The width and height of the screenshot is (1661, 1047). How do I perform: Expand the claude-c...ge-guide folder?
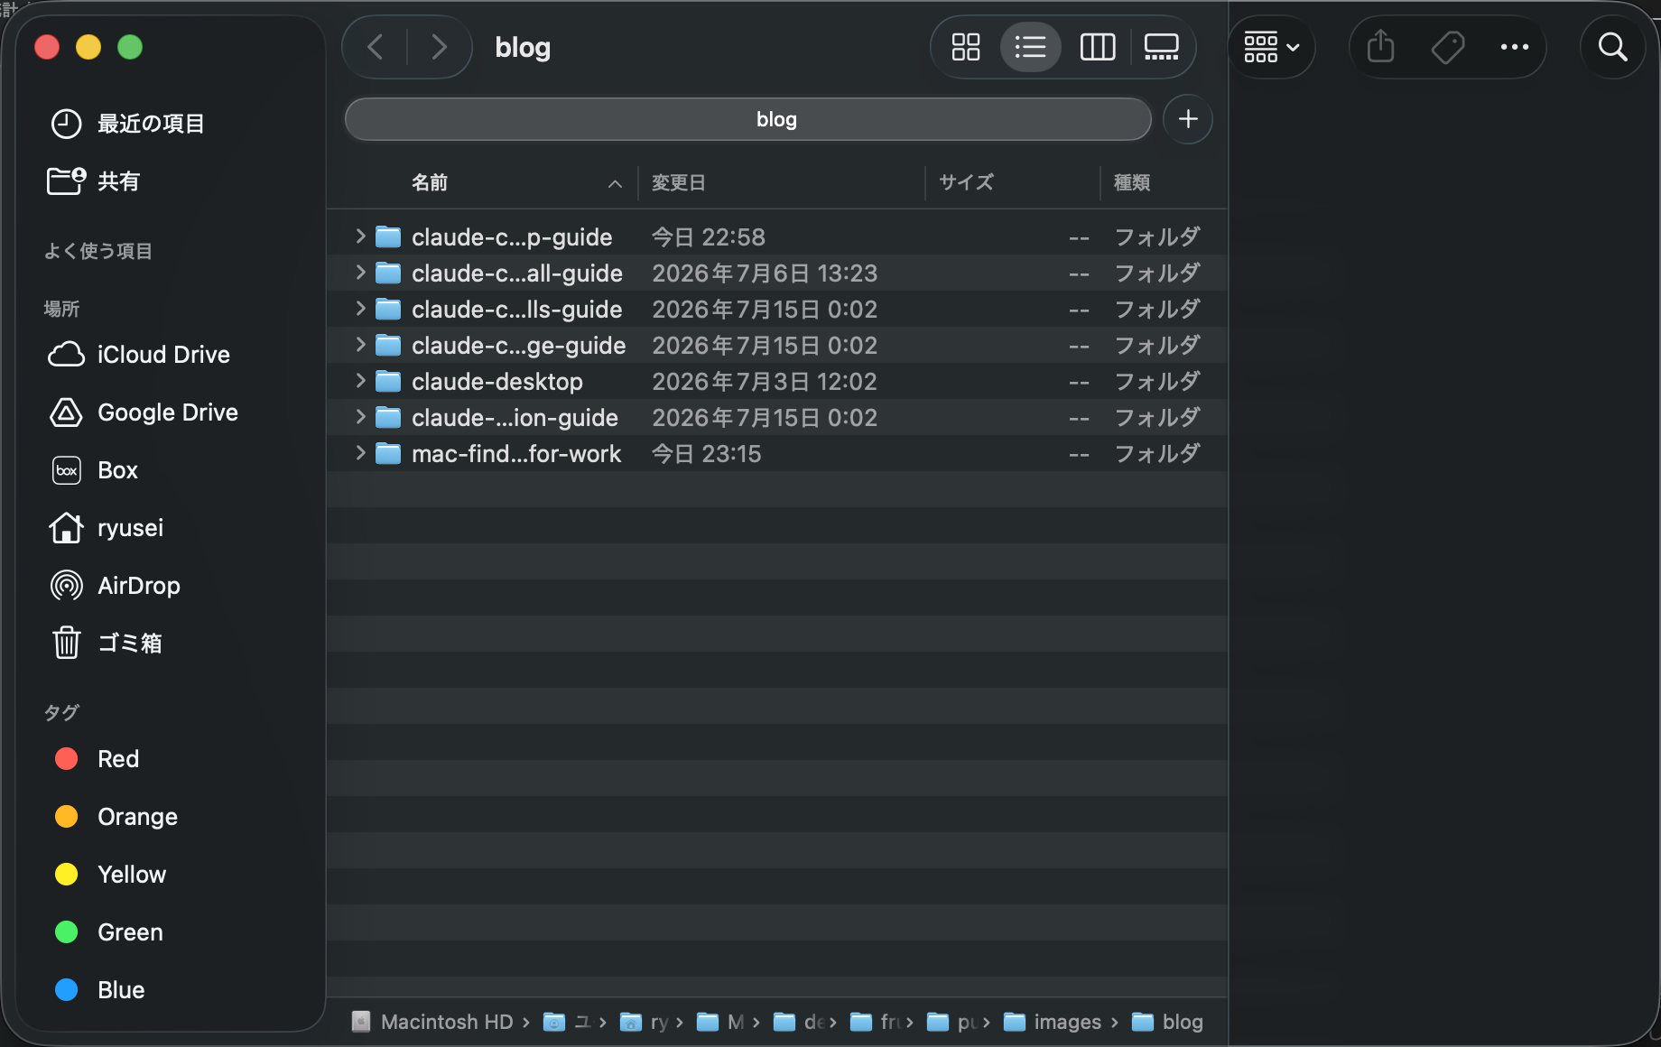tap(360, 345)
